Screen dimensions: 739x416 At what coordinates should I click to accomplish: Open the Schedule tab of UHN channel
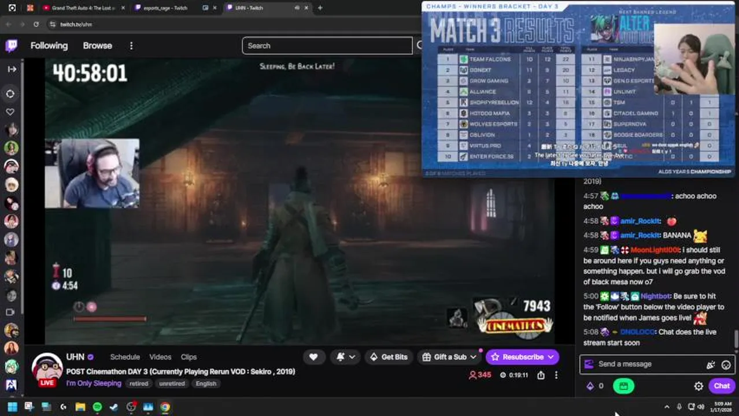click(x=125, y=357)
